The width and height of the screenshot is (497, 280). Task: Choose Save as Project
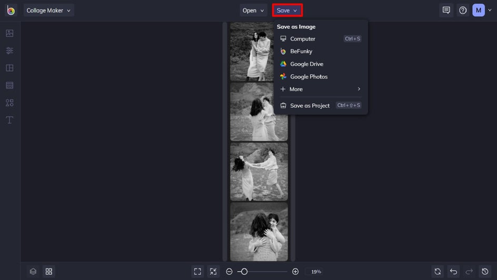321,105
